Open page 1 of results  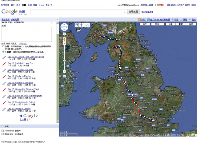click(x=27, y=119)
